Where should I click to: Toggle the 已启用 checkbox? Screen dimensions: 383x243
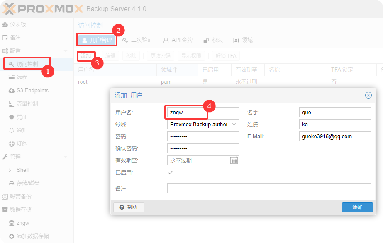pyautogui.click(x=170, y=173)
